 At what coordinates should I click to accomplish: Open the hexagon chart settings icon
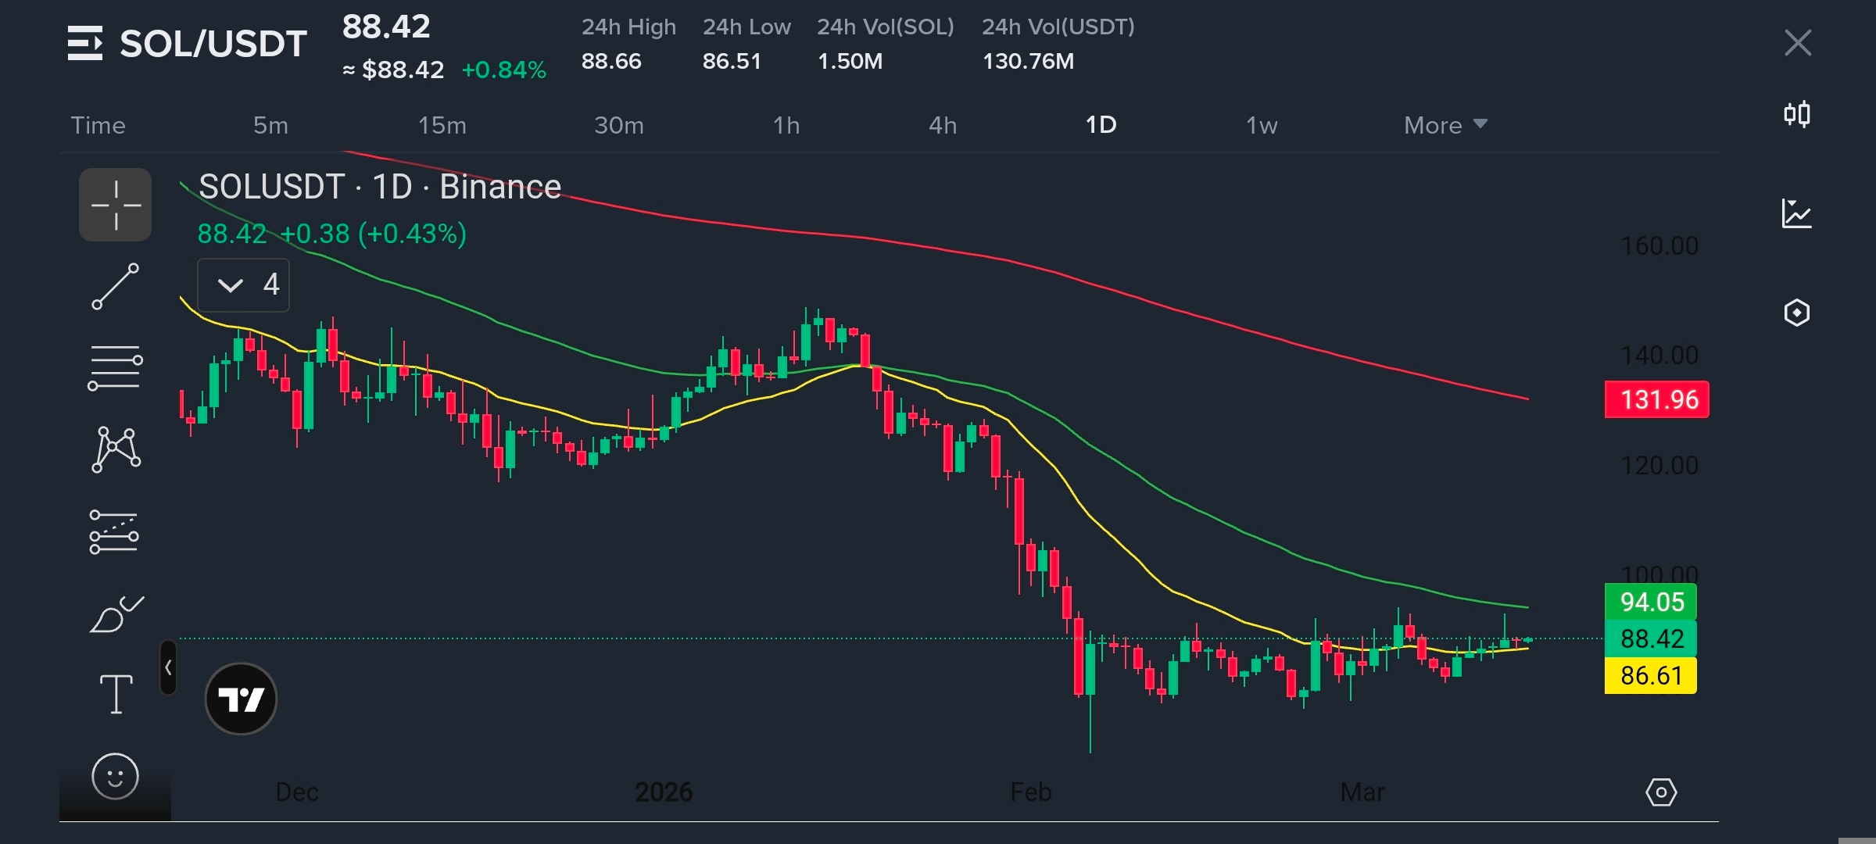pos(1797,313)
